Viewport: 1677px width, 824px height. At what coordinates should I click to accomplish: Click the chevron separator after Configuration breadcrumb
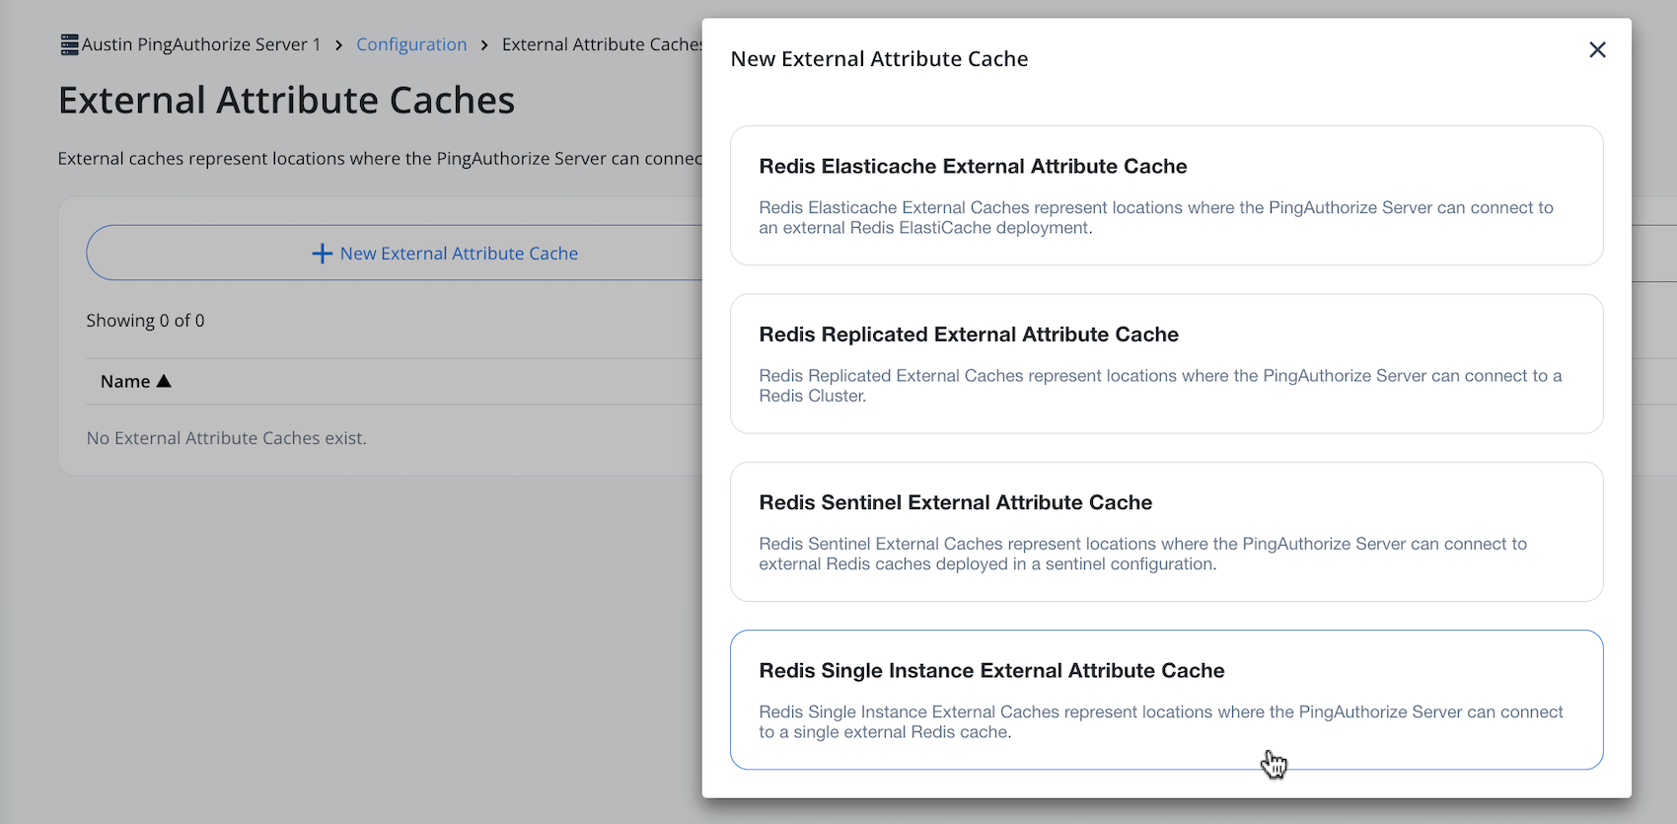[484, 45]
